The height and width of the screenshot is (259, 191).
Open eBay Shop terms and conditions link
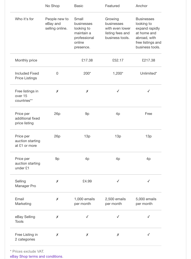point(37,256)
